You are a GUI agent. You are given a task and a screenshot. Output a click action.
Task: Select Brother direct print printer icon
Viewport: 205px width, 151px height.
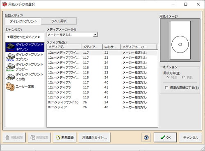tap(10, 67)
